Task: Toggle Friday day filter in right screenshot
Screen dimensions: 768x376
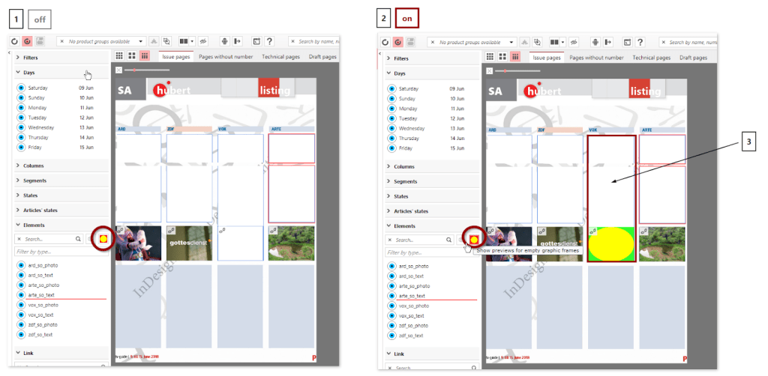Action: [391, 148]
